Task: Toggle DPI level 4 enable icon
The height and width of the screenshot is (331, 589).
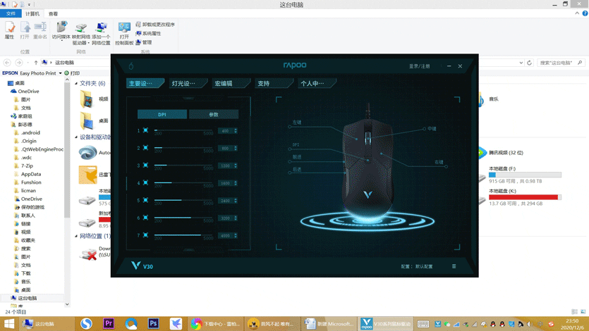Action: tap(146, 182)
